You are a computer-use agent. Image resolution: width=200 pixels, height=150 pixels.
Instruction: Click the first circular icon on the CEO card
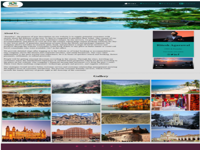coord(168,55)
